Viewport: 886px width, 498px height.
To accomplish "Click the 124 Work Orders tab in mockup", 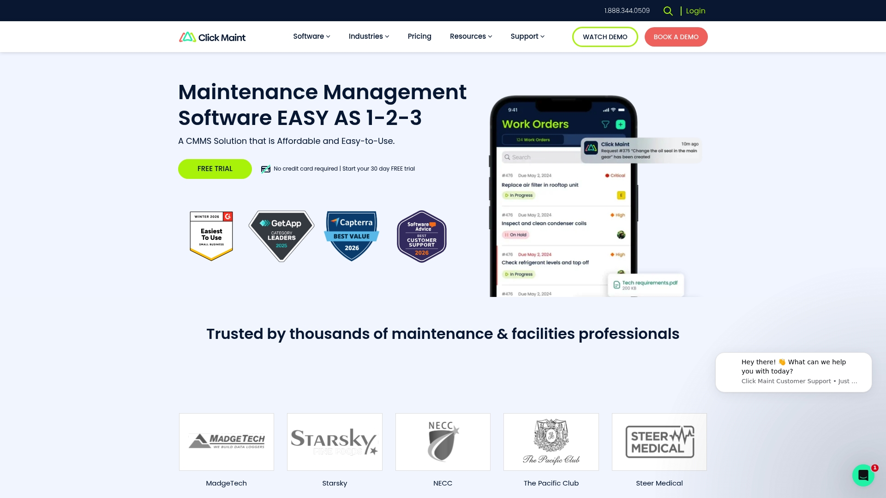I will [533, 140].
